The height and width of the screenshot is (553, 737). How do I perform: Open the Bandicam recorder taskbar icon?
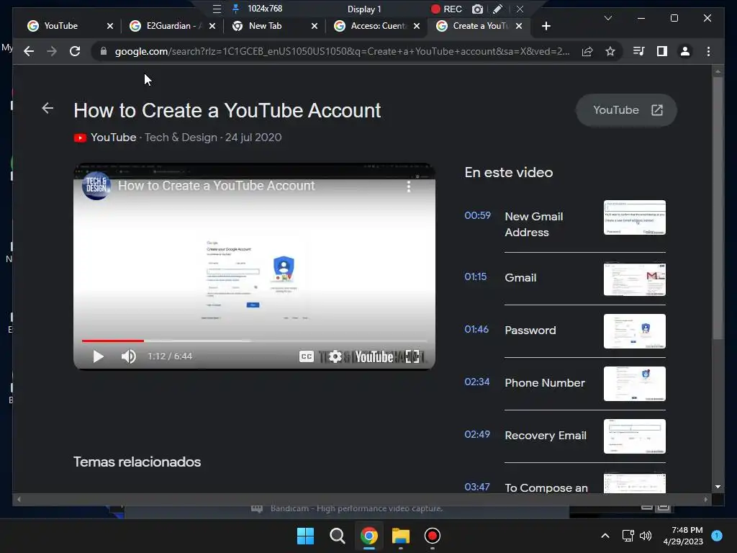pyautogui.click(x=433, y=536)
